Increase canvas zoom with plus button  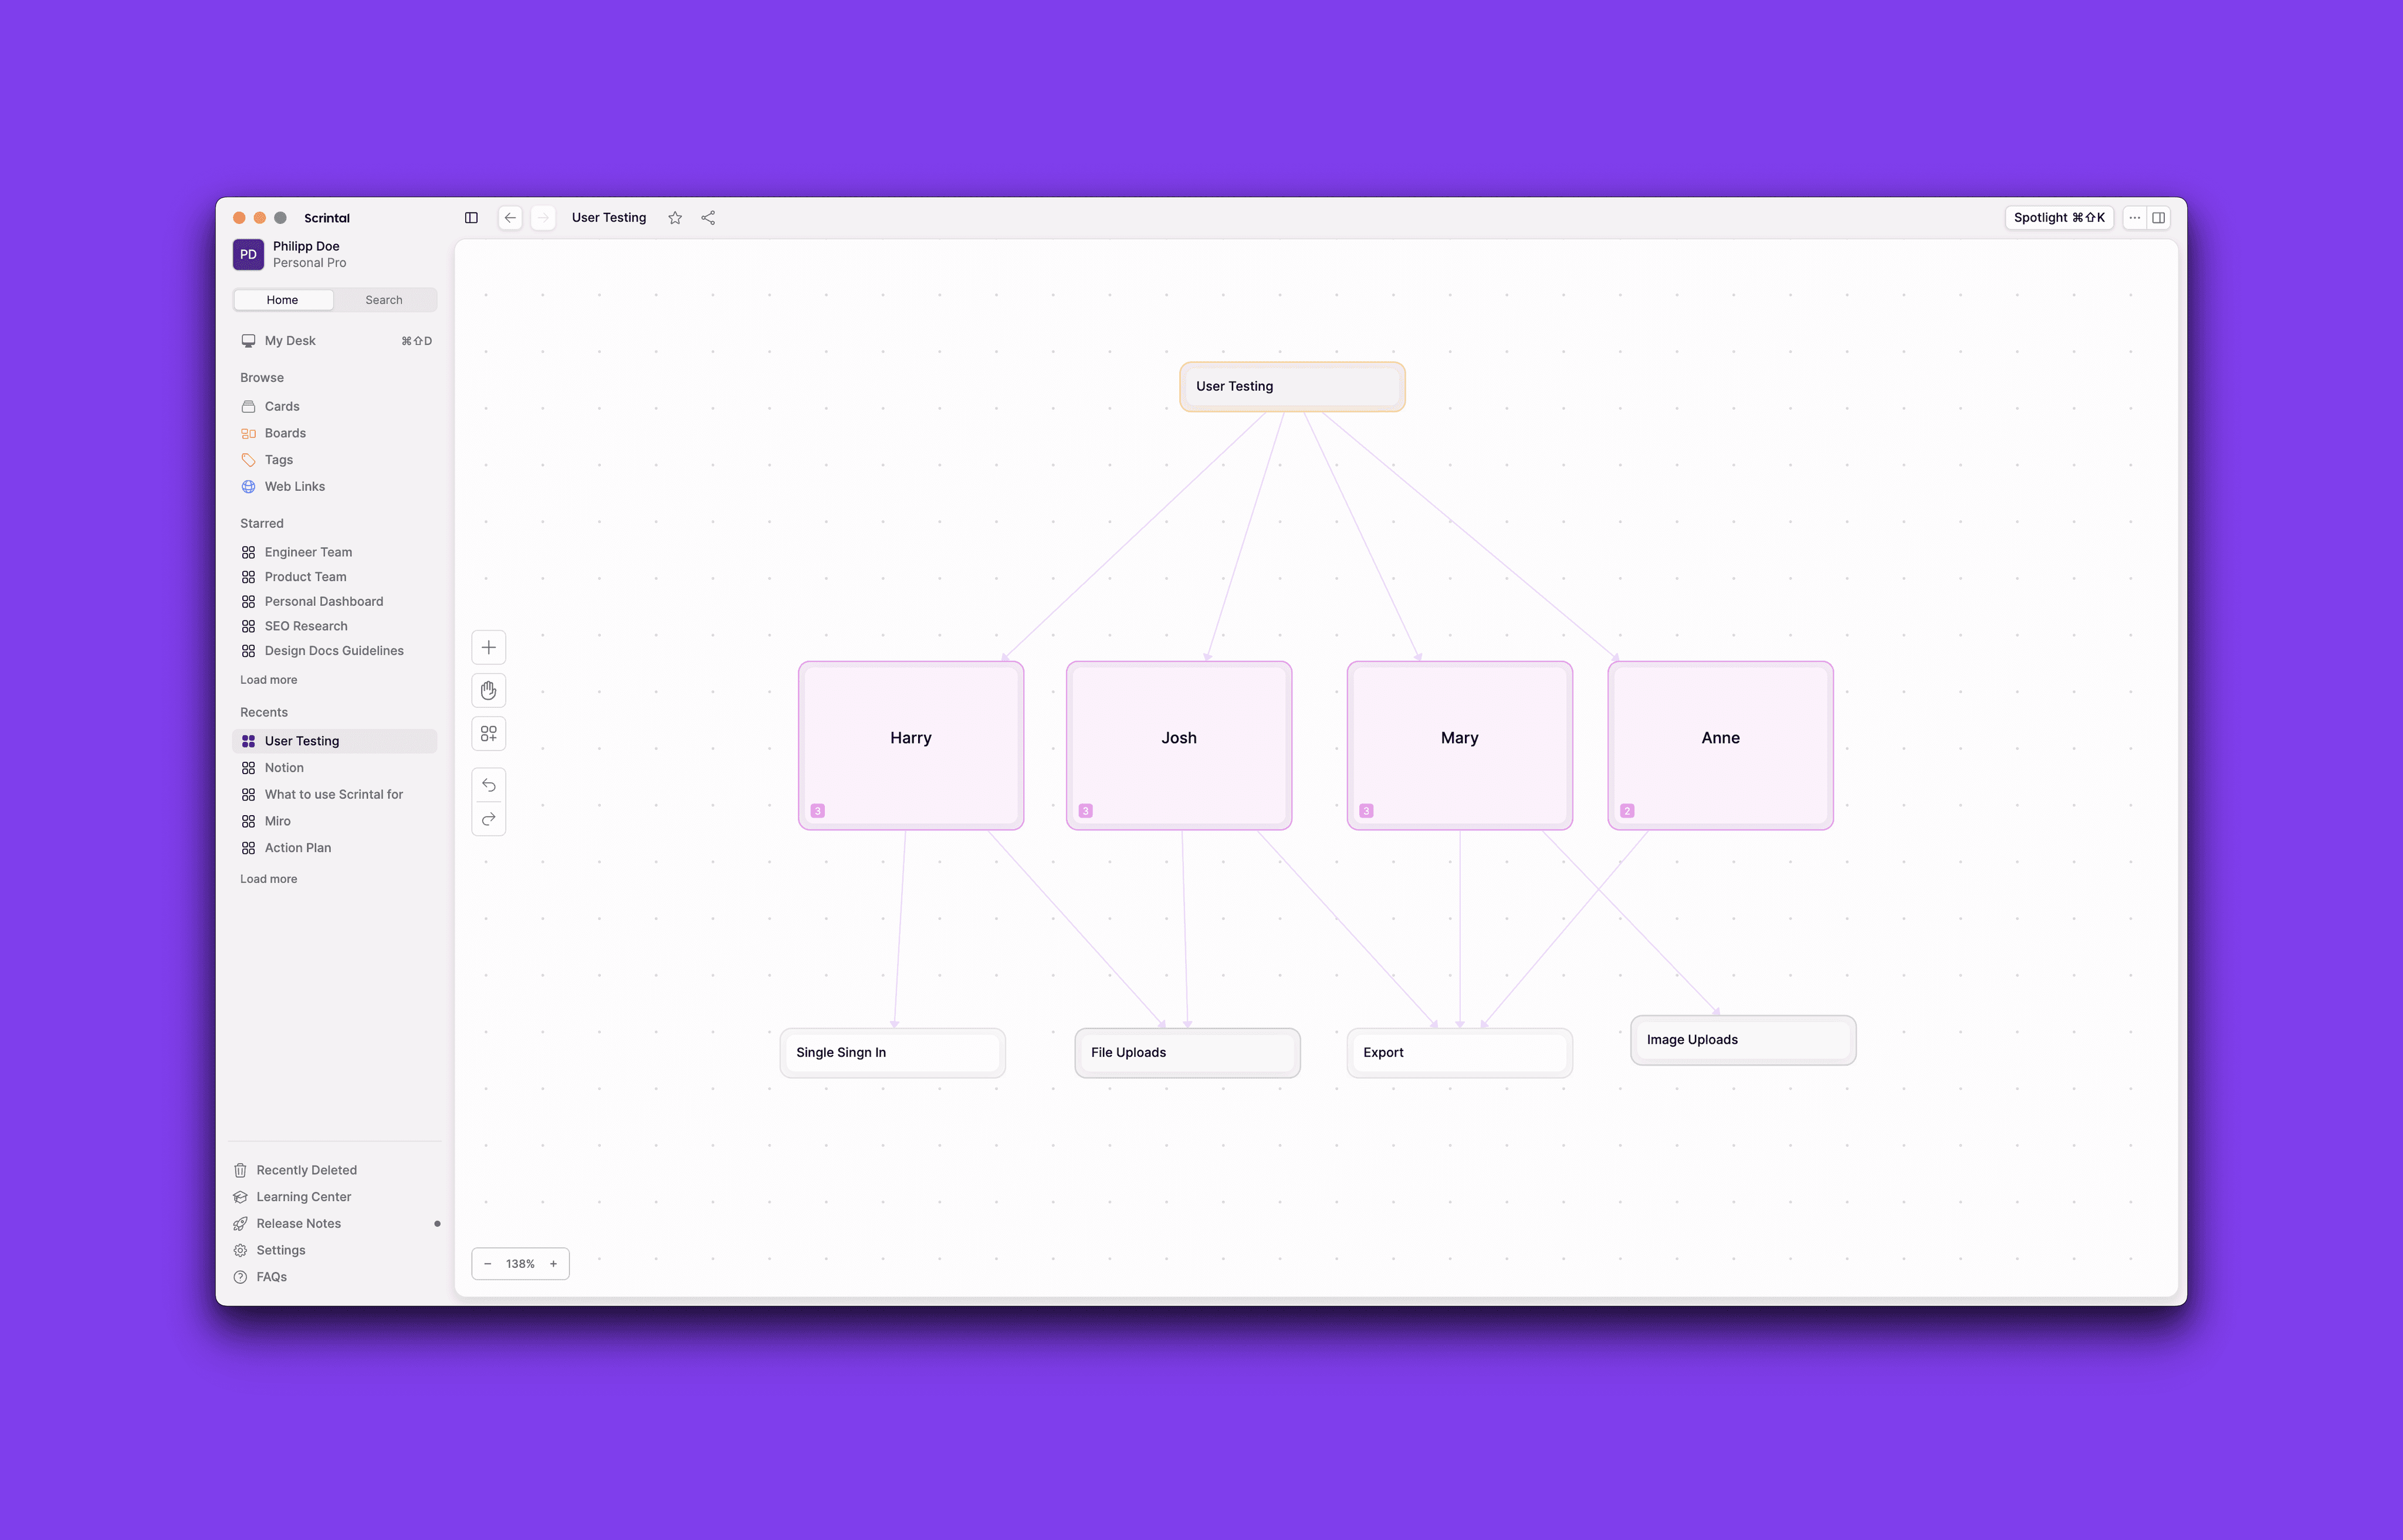click(553, 1264)
